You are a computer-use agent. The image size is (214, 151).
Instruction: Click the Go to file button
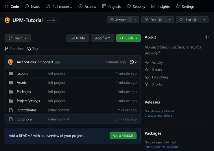pos(78,38)
